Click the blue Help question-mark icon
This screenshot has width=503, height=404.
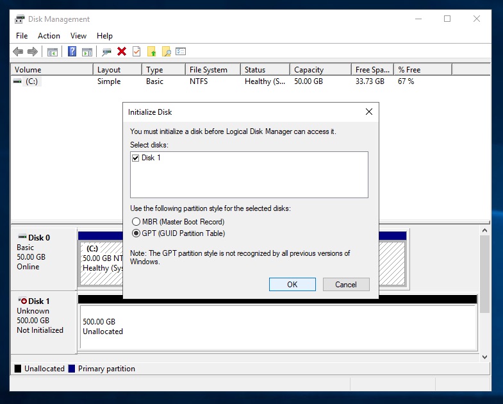pyautogui.click(x=72, y=52)
